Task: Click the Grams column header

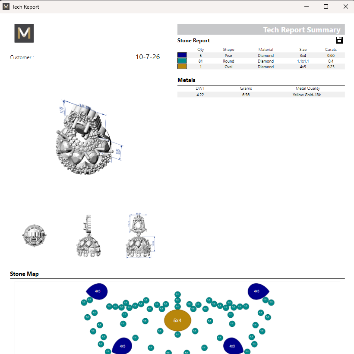Action: [x=246, y=88]
